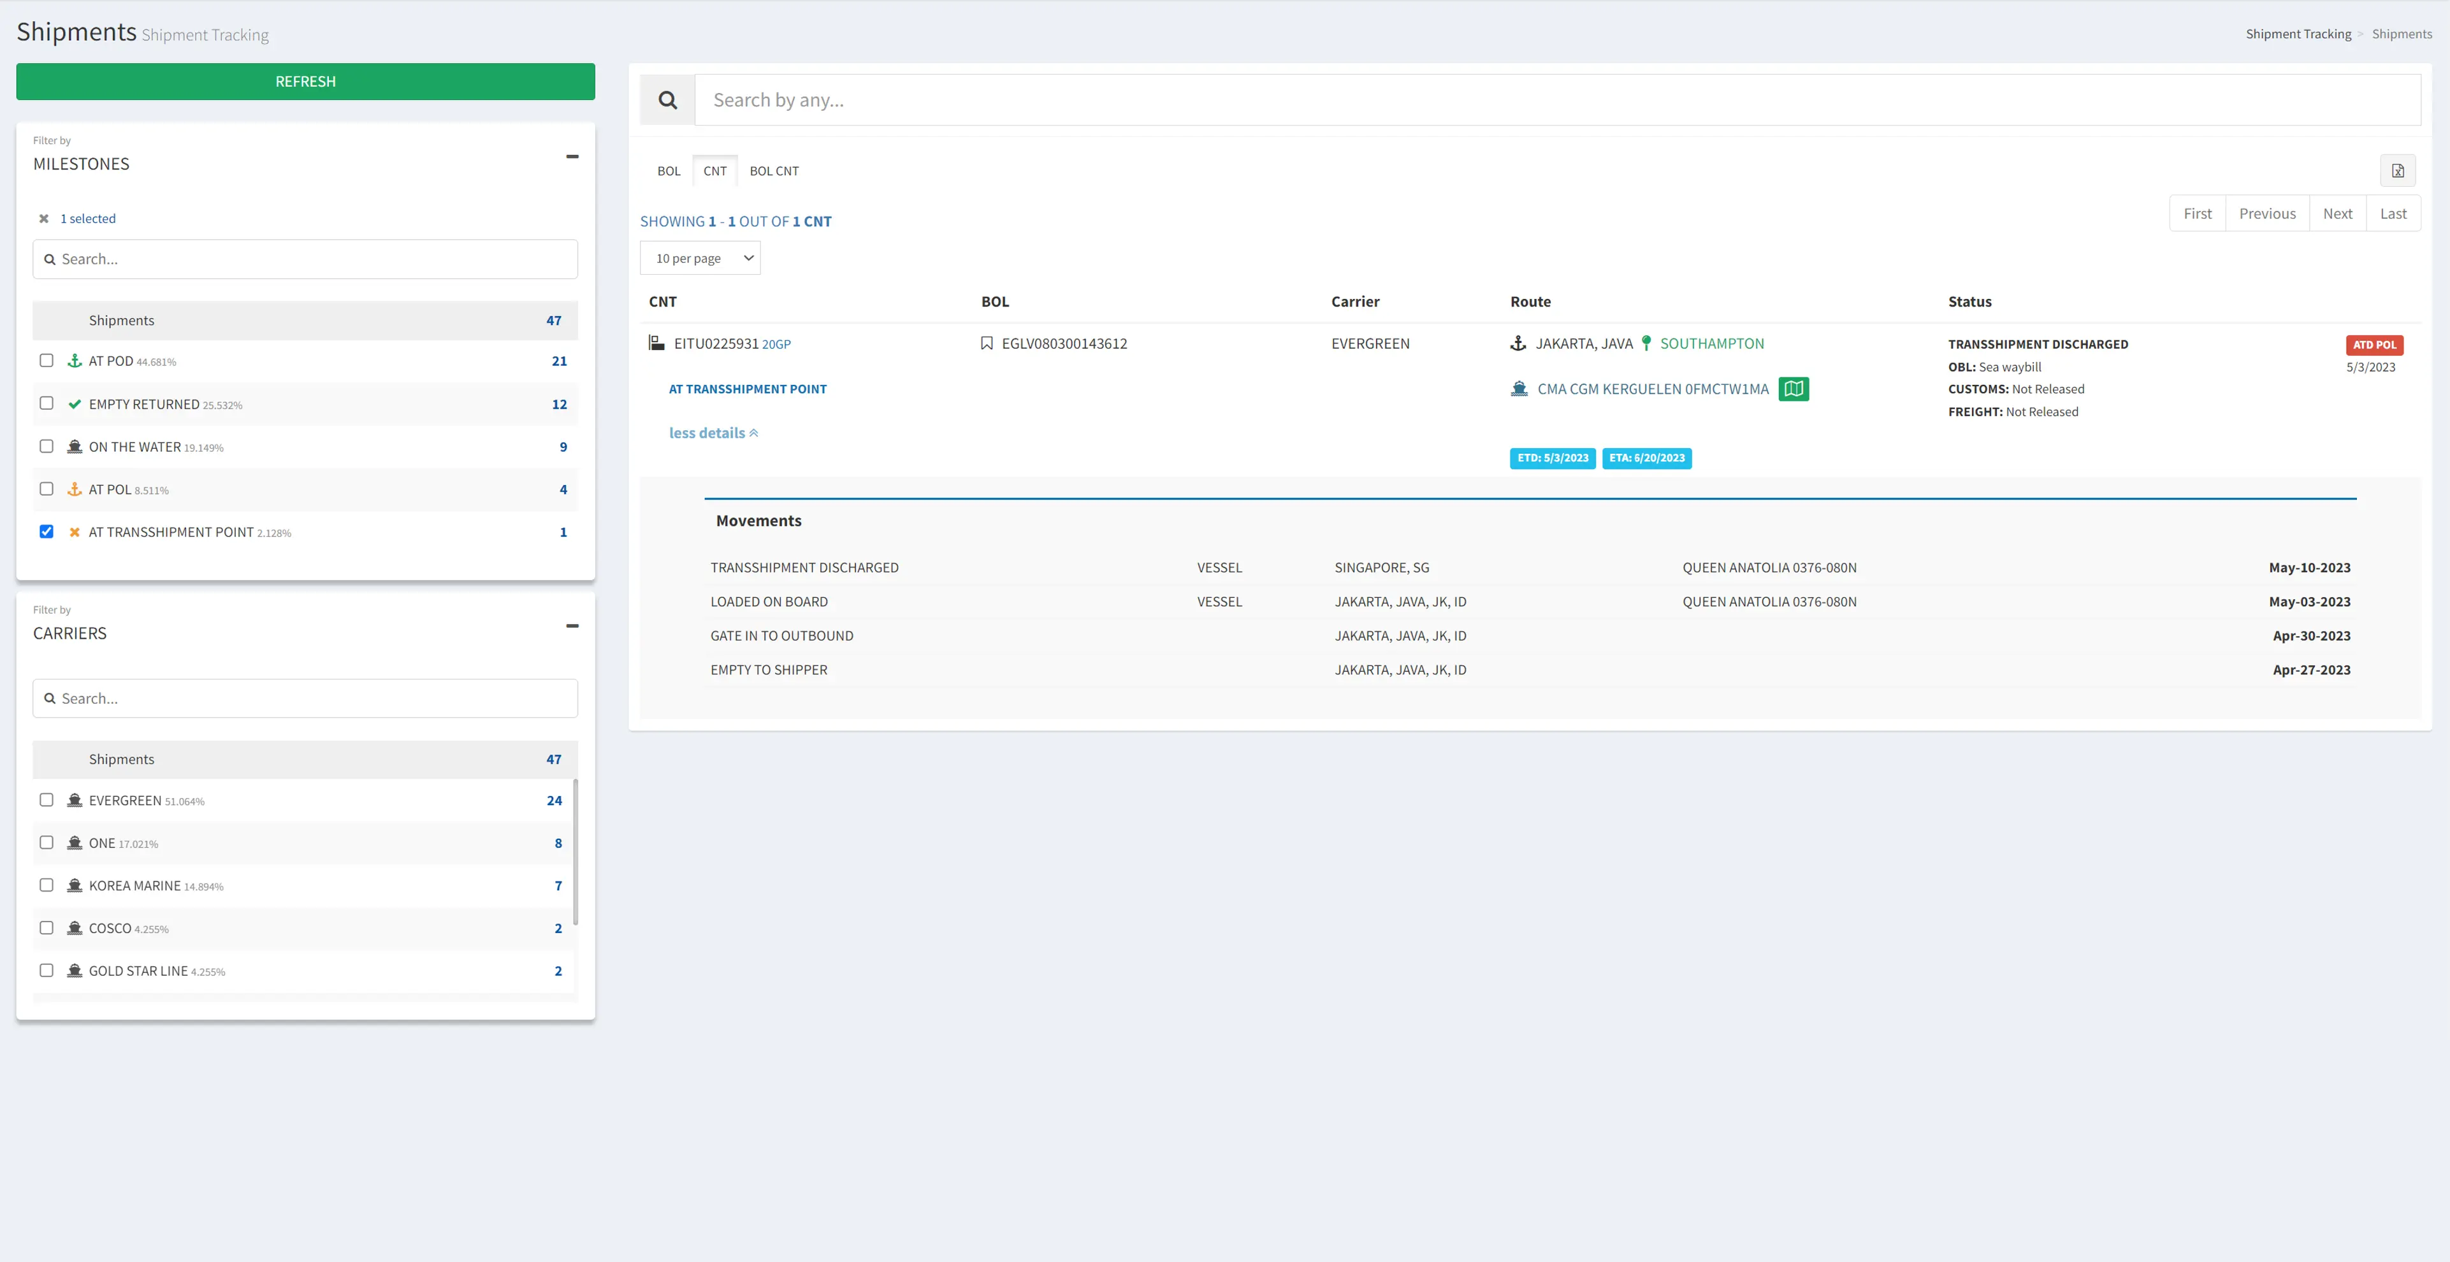Click the search icon in milestones filter box

pos(50,259)
